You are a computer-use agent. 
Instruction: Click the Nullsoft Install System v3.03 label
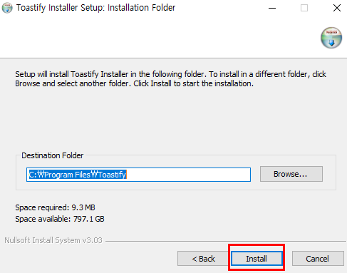53,240
